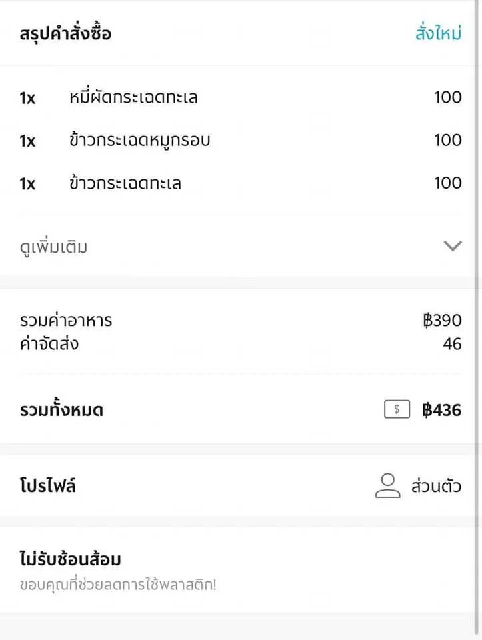The width and height of the screenshot is (482, 640).
Task: Click the person profile icon
Action: coord(387,486)
